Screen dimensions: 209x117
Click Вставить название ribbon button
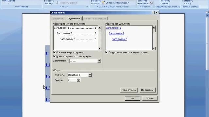tap(142, 2)
